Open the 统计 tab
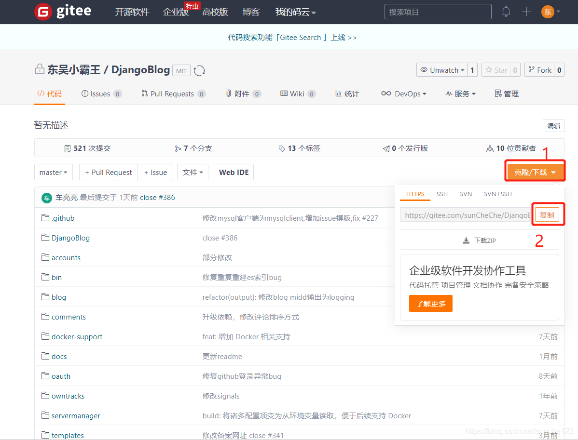Image resolution: width=578 pixels, height=440 pixels. pos(347,94)
